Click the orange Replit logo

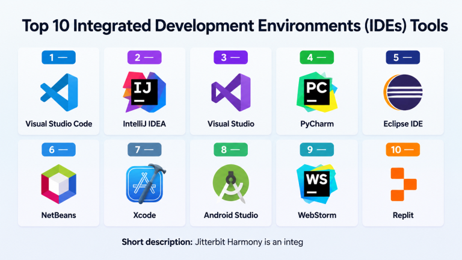[404, 184]
